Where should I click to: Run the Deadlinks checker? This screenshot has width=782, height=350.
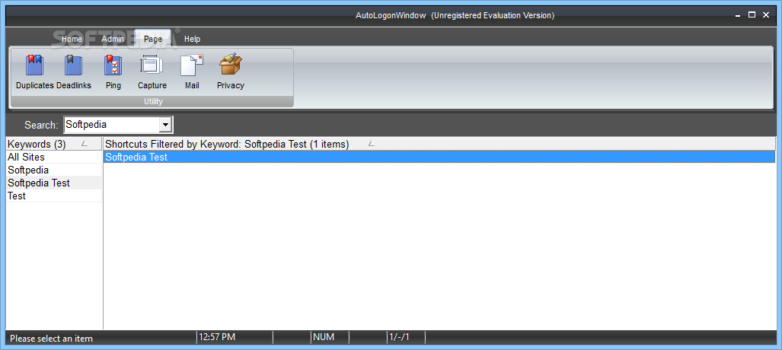pyautogui.click(x=73, y=72)
